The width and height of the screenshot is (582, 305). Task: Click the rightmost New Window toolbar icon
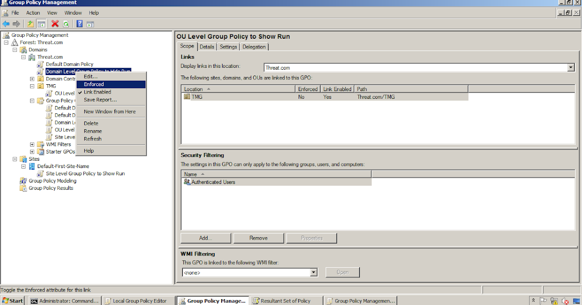pyautogui.click(x=90, y=23)
